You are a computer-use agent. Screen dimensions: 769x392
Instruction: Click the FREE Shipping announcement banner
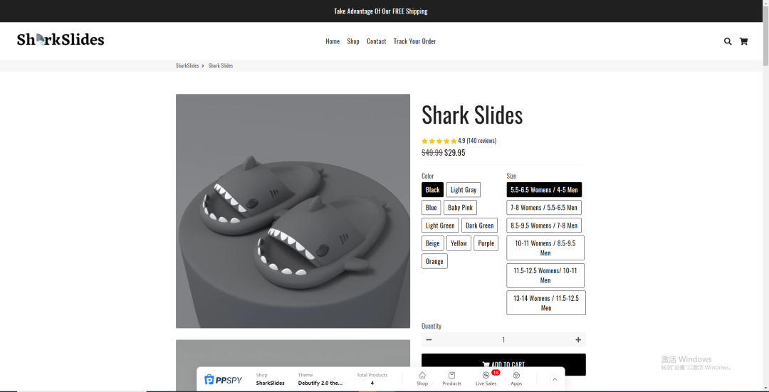tap(380, 11)
